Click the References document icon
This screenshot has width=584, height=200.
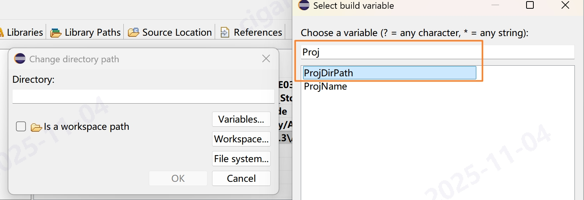(225, 33)
